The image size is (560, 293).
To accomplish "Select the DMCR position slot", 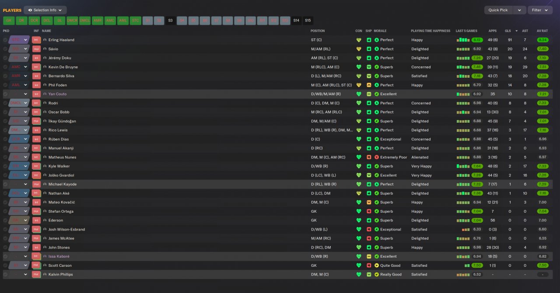I will click(x=72, y=21).
